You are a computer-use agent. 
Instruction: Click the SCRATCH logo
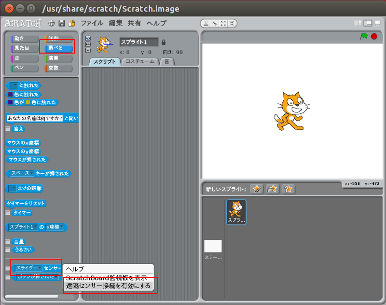[x=23, y=23]
